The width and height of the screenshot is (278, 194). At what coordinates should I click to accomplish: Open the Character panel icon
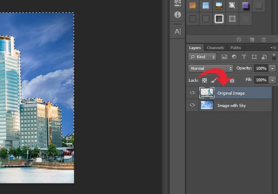point(178,31)
